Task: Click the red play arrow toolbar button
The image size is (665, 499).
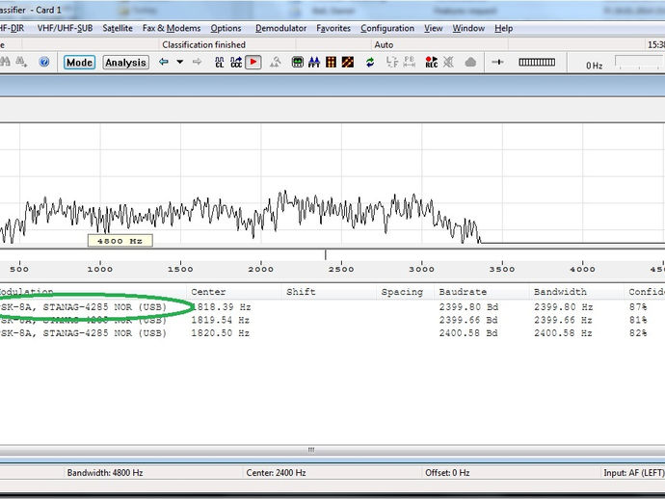Action: tap(253, 62)
